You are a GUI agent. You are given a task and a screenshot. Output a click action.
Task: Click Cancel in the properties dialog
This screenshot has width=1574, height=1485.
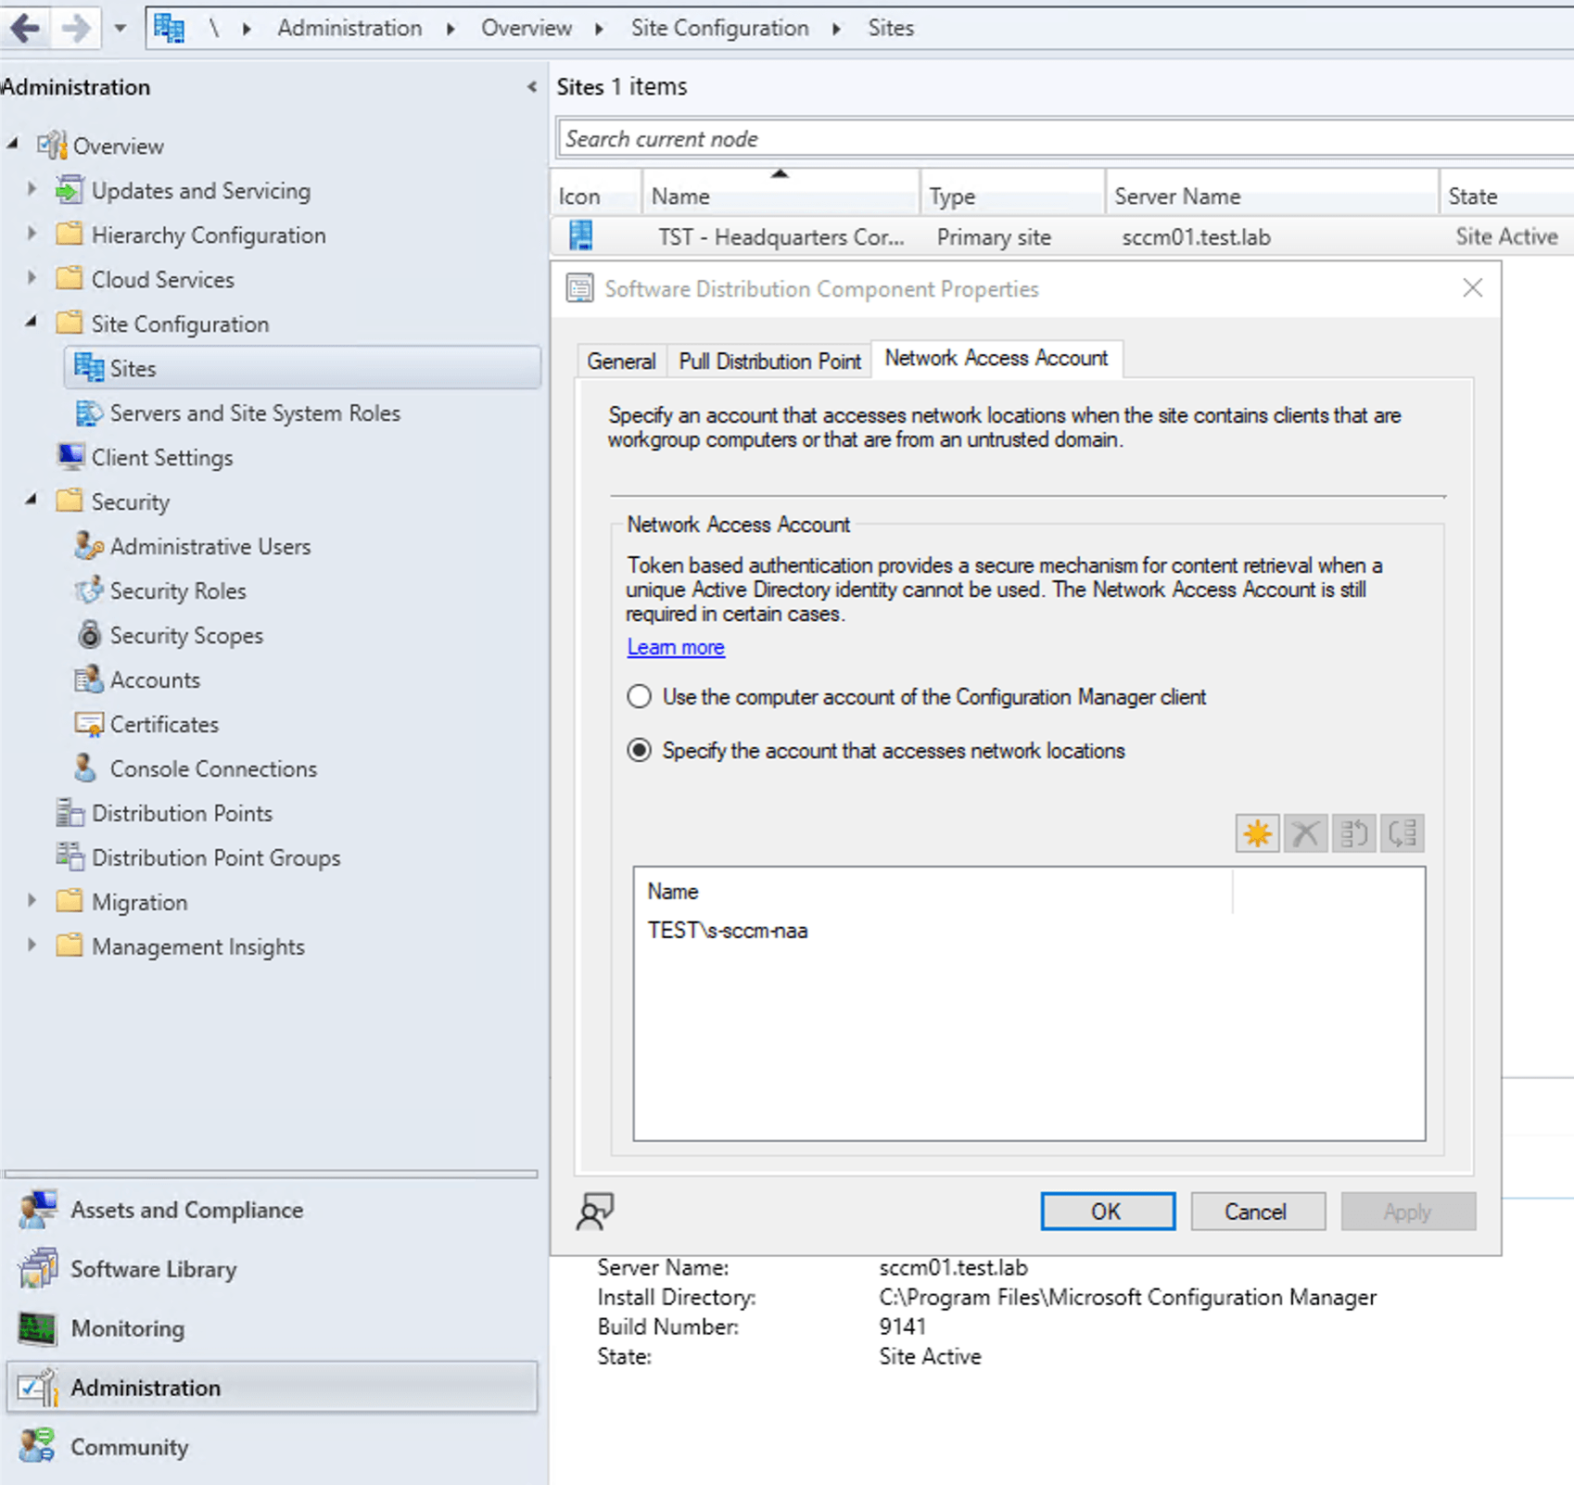coord(1257,1211)
